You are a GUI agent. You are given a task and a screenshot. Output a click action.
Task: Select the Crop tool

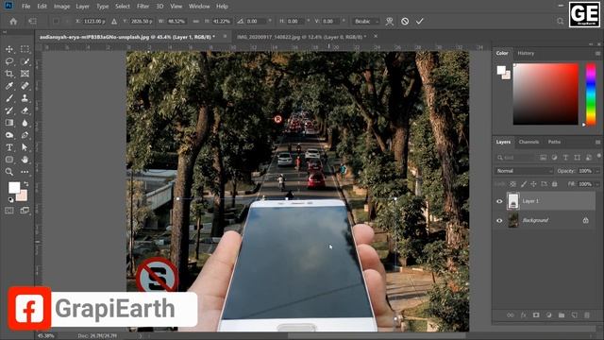coord(9,74)
